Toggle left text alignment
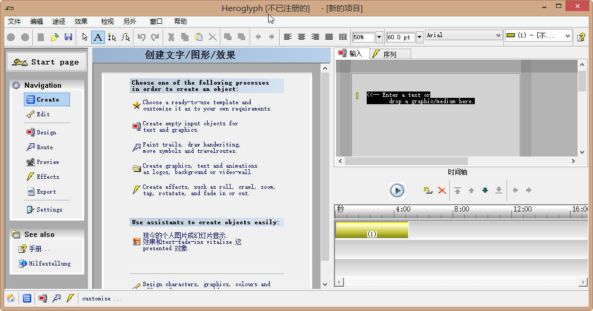The width and height of the screenshot is (593, 311). pos(288,37)
